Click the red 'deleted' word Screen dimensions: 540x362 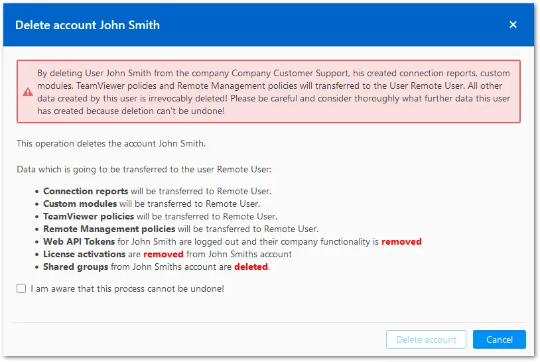click(x=251, y=267)
